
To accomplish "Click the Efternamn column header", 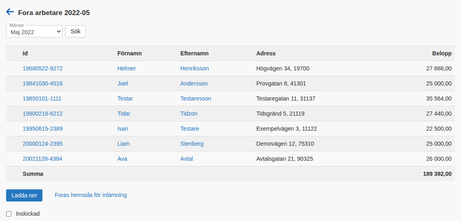I will [194, 53].
